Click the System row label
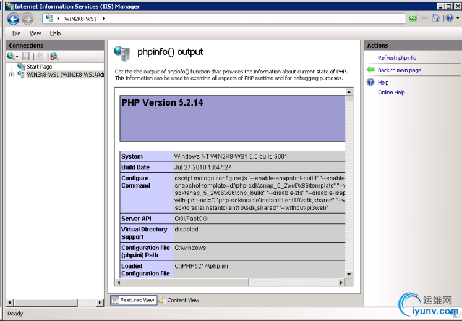Viewport: 462px width, 321px height. [132, 156]
